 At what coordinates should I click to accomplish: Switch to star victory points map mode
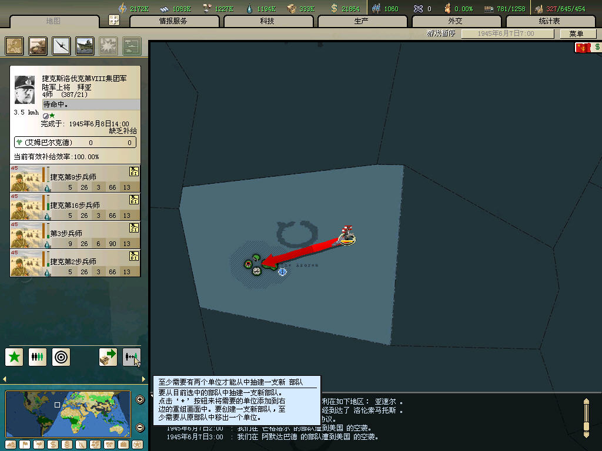click(x=138, y=445)
